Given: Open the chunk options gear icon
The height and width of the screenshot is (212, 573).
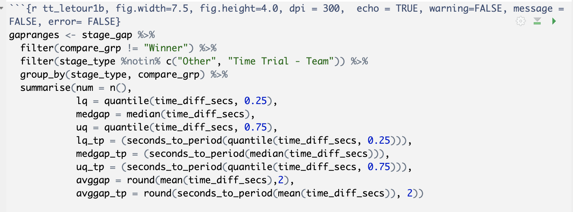Looking at the screenshot, I should pos(520,21).
